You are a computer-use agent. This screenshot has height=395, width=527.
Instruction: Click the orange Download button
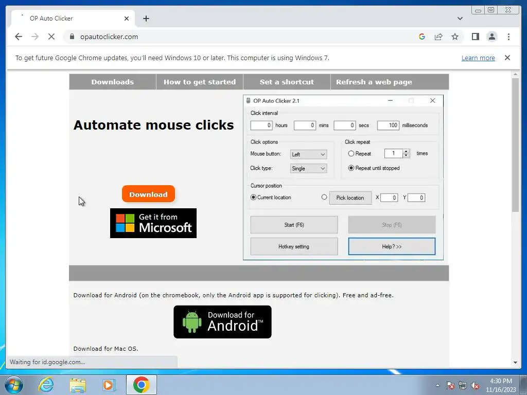point(148,194)
